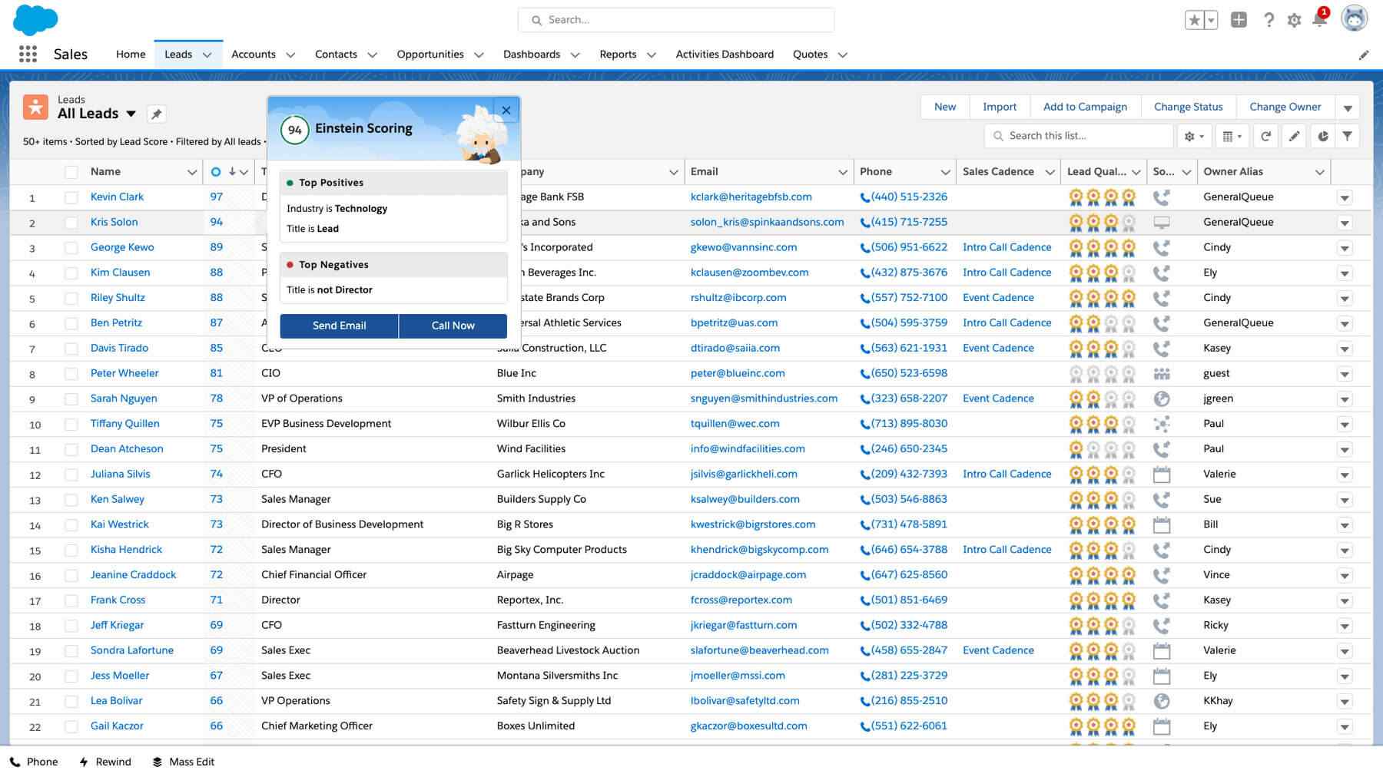Show the charts pie icon panel
The width and height of the screenshot is (1383, 777).
pos(1322,136)
